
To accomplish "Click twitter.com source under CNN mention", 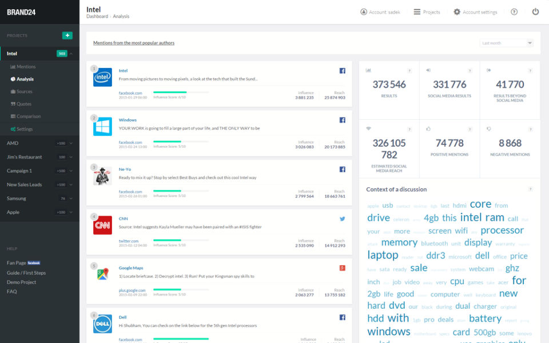I will click(129, 241).
